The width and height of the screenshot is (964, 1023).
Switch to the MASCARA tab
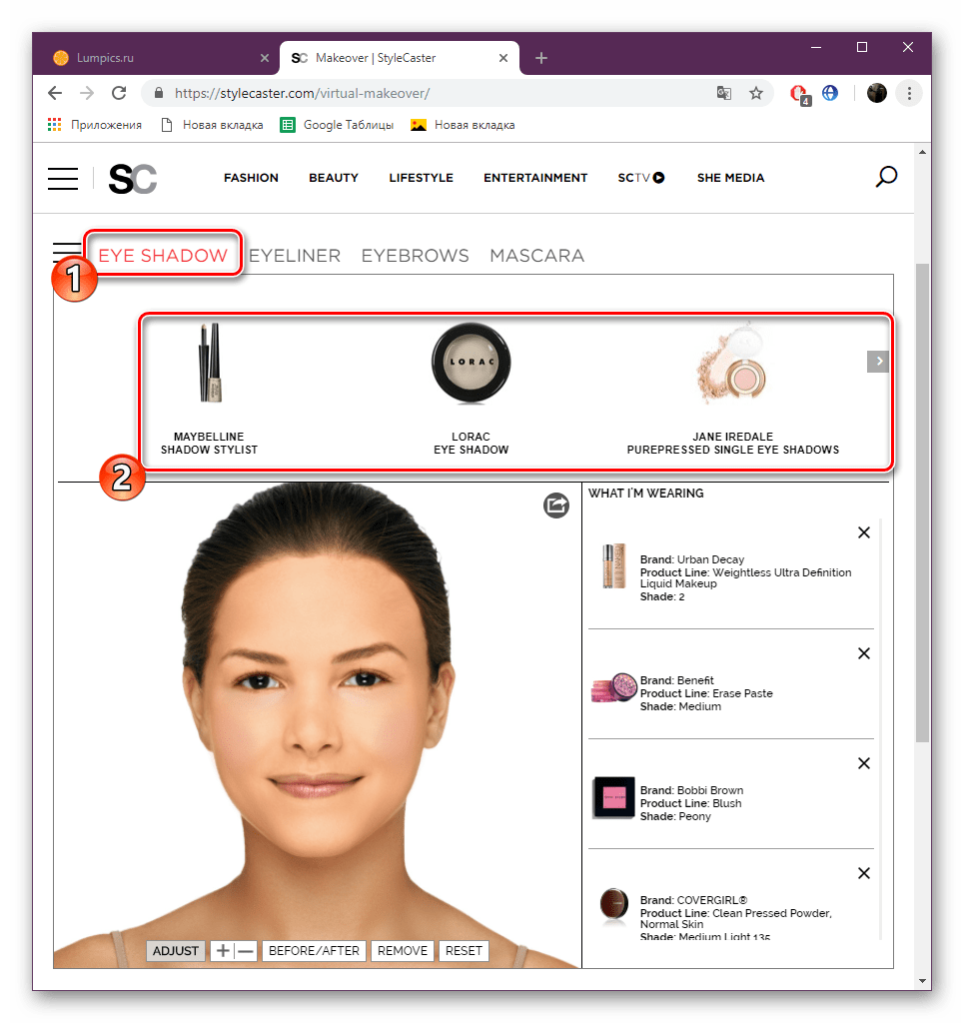point(536,255)
